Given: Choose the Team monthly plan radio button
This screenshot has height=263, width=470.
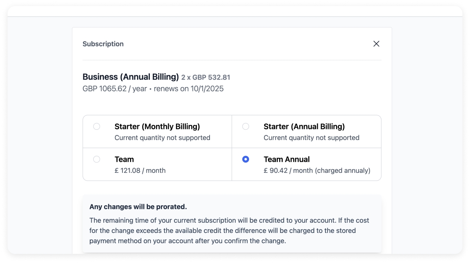Looking at the screenshot, I should 97,159.
